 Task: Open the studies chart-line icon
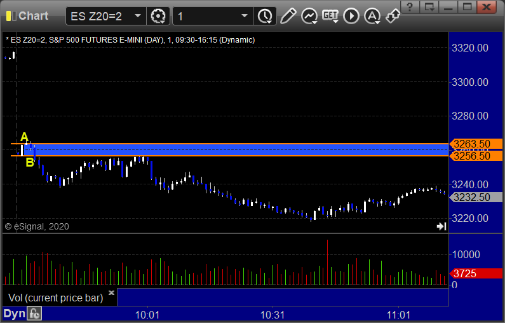point(309,16)
